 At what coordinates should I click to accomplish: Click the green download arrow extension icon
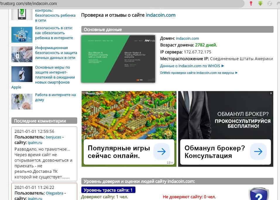click(x=260, y=4)
